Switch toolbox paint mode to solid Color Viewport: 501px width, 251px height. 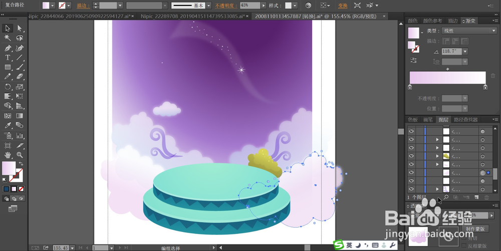(x=6, y=189)
